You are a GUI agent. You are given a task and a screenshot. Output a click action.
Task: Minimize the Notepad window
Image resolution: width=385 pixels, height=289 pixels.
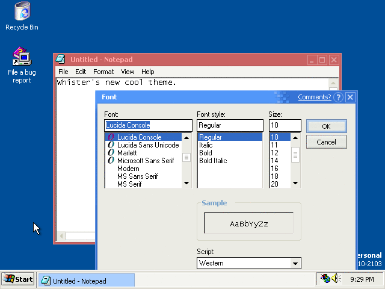click(x=312, y=60)
